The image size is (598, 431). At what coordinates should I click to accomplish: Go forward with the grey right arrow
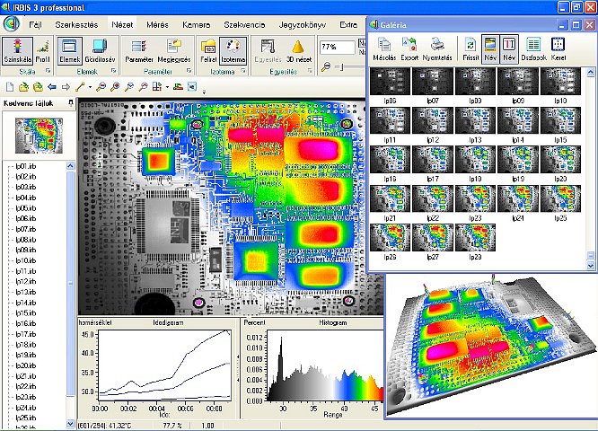click(66, 87)
